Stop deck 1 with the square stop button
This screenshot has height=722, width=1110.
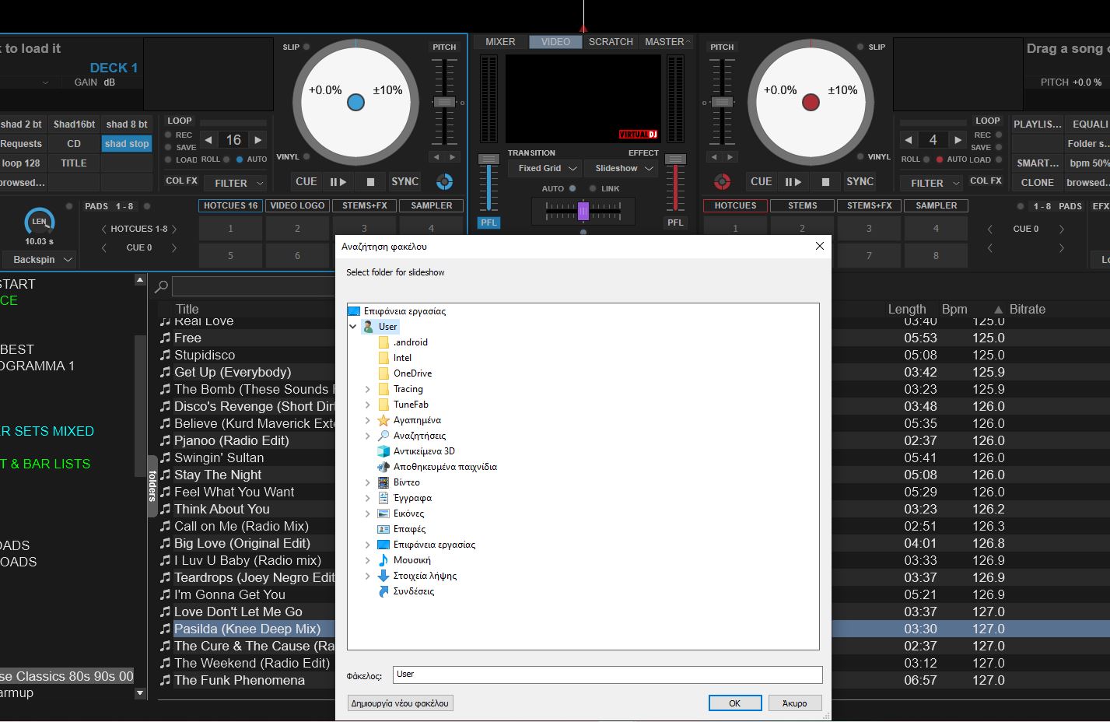pyautogui.click(x=370, y=181)
